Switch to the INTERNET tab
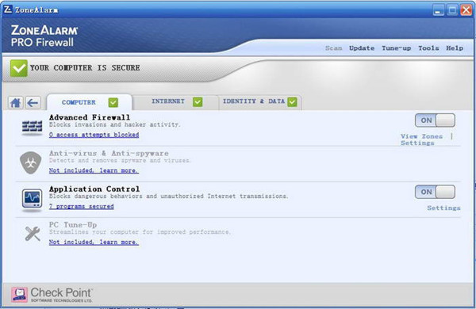 175,102
